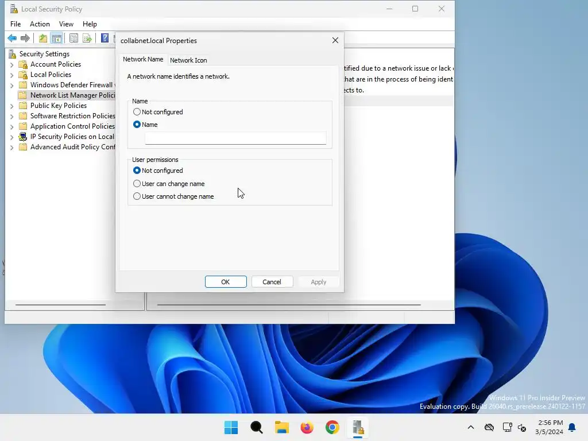Screen dimensions: 588x441
Task: Click Local Security Policy taskbar icon
Action: coord(358,427)
